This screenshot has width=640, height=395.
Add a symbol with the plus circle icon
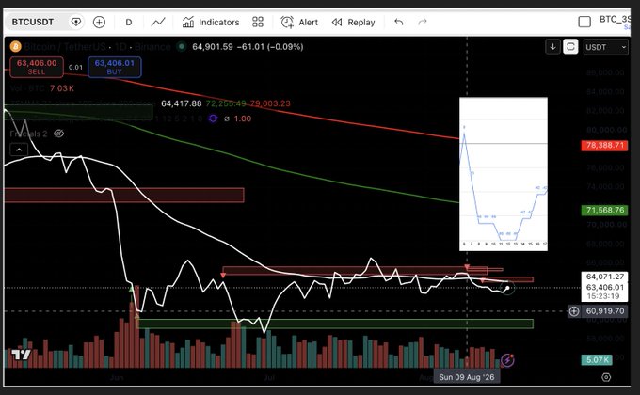(99, 22)
